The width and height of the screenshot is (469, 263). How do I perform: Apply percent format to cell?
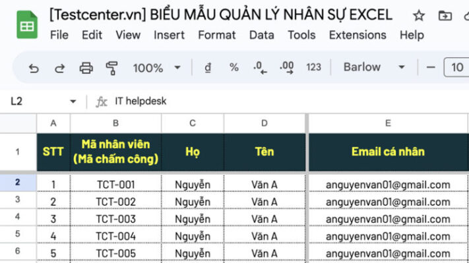[x=234, y=67]
